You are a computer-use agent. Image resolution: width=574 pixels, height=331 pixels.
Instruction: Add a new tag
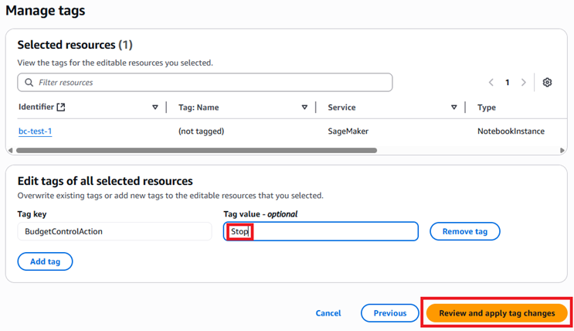point(45,261)
